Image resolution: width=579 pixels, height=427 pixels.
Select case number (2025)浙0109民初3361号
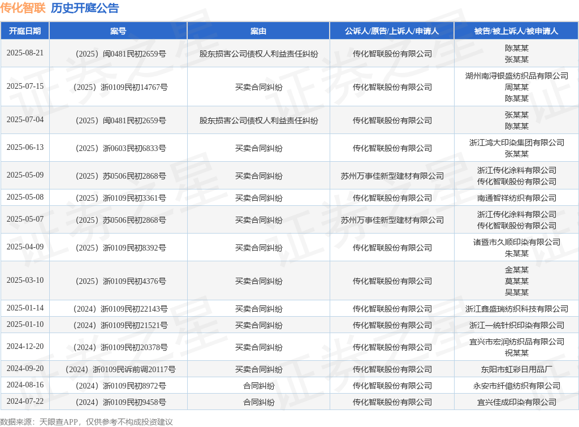tap(121, 199)
